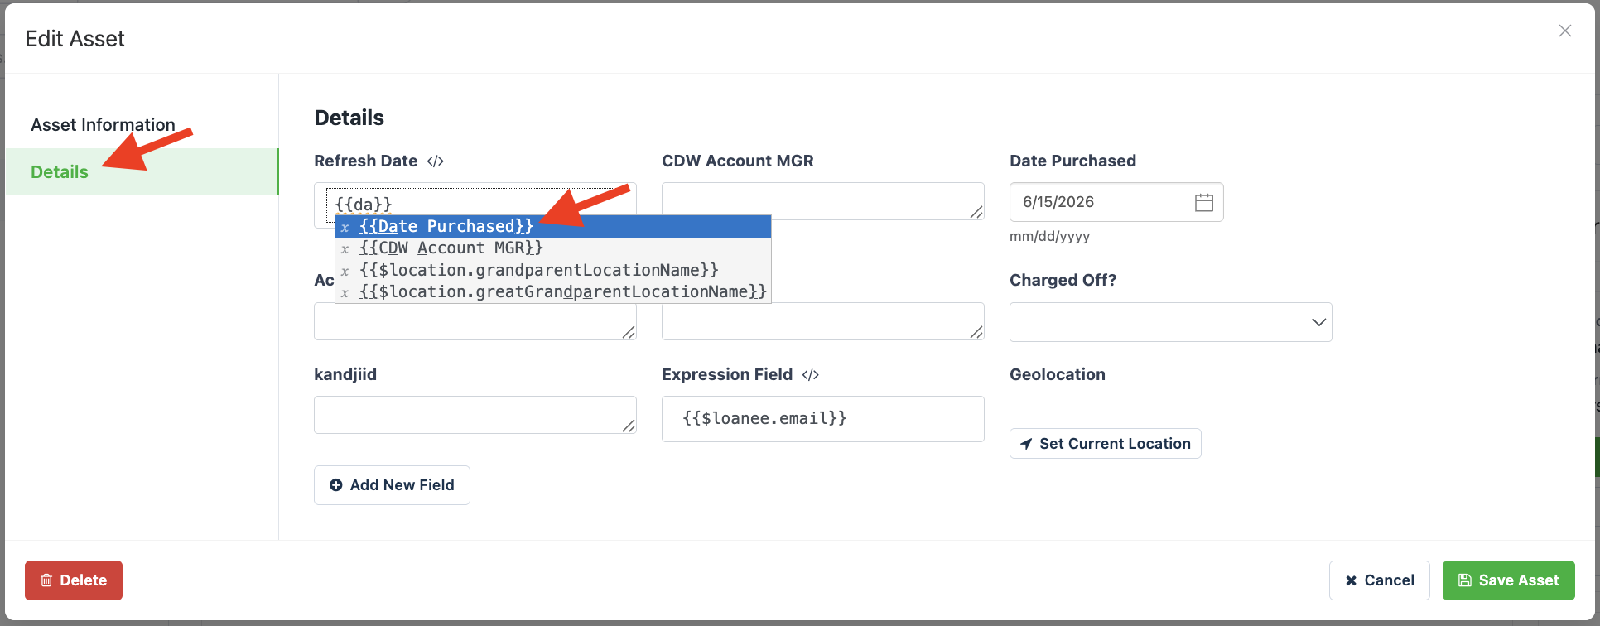Click the x icon beside Date Purchased suggestion

coord(345,227)
